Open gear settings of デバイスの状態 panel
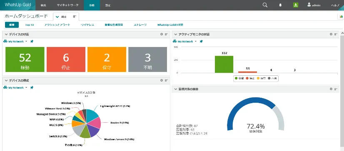 (x=162, y=34)
